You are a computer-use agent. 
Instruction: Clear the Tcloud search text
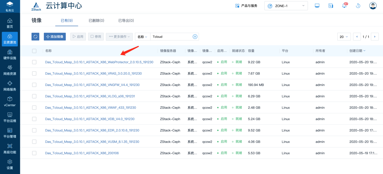pos(195,37)
